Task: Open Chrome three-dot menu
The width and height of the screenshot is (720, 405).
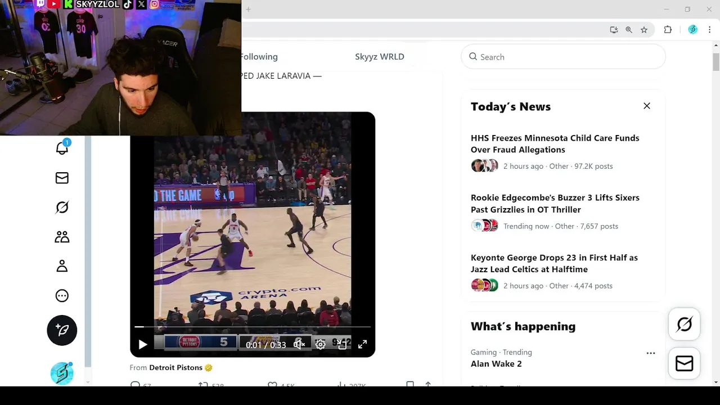Action: coord(710,30)
